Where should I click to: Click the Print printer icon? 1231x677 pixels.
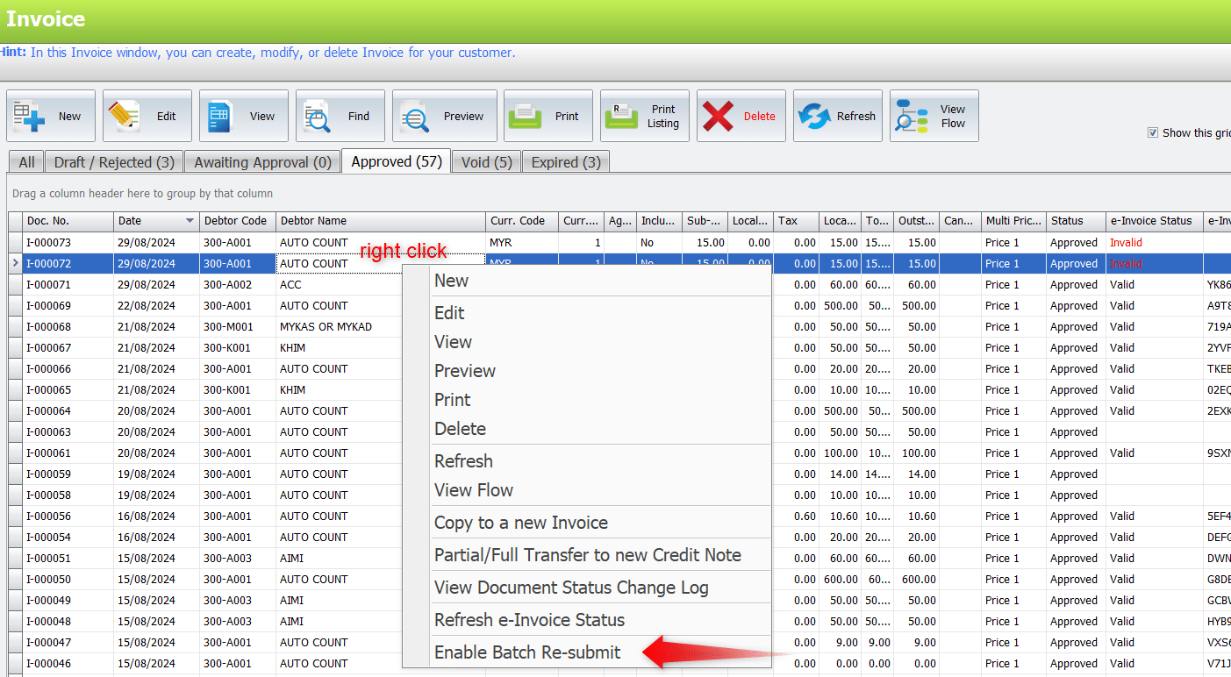526,116
